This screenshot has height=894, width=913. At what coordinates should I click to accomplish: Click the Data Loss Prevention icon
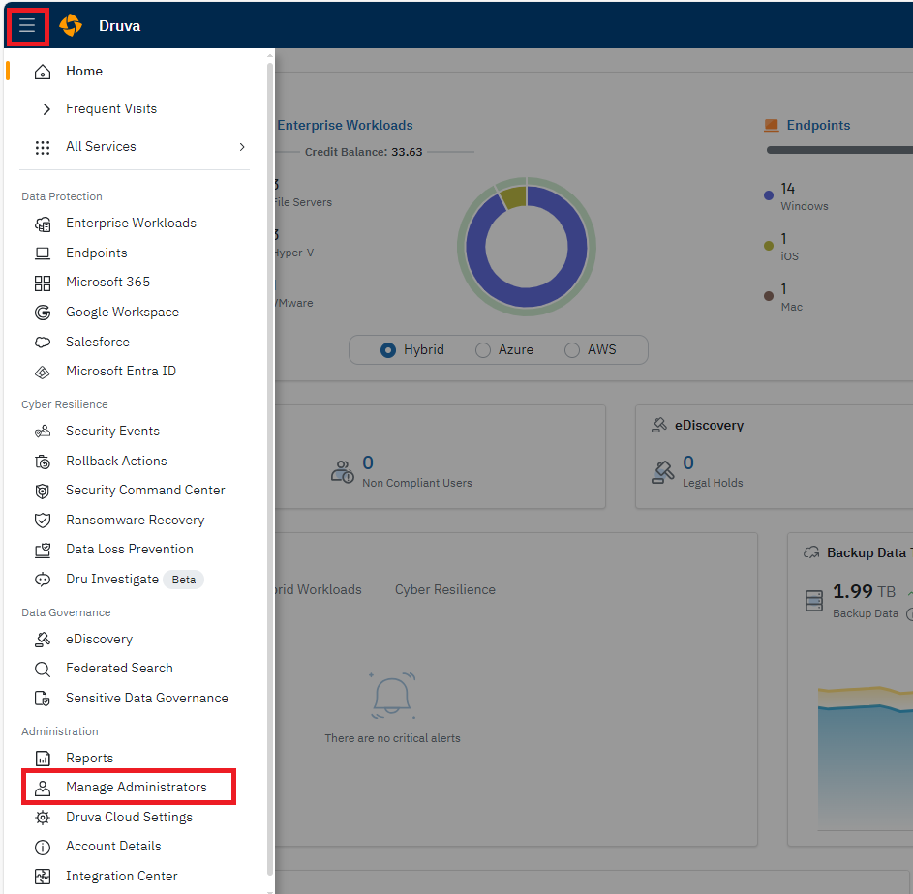pyautogui.click(x=43, y=550)
